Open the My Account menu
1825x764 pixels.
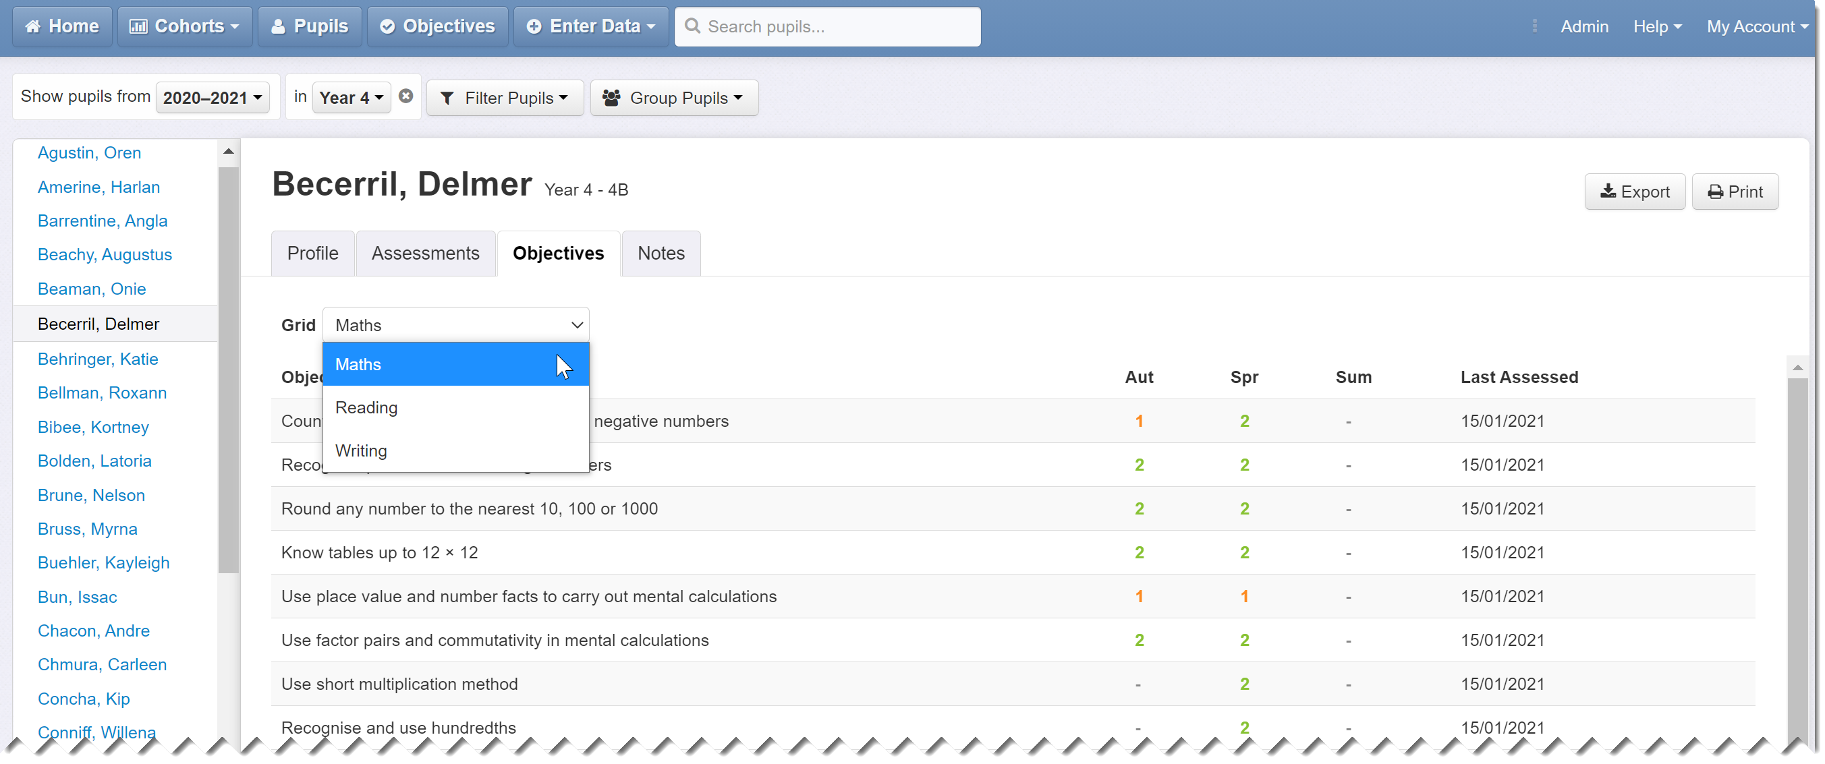pos(1757,26)
